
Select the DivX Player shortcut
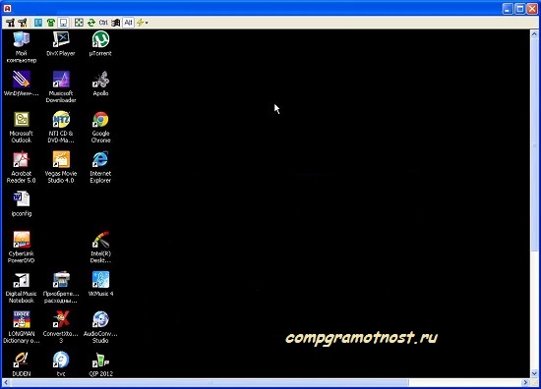tap(61, 44)
